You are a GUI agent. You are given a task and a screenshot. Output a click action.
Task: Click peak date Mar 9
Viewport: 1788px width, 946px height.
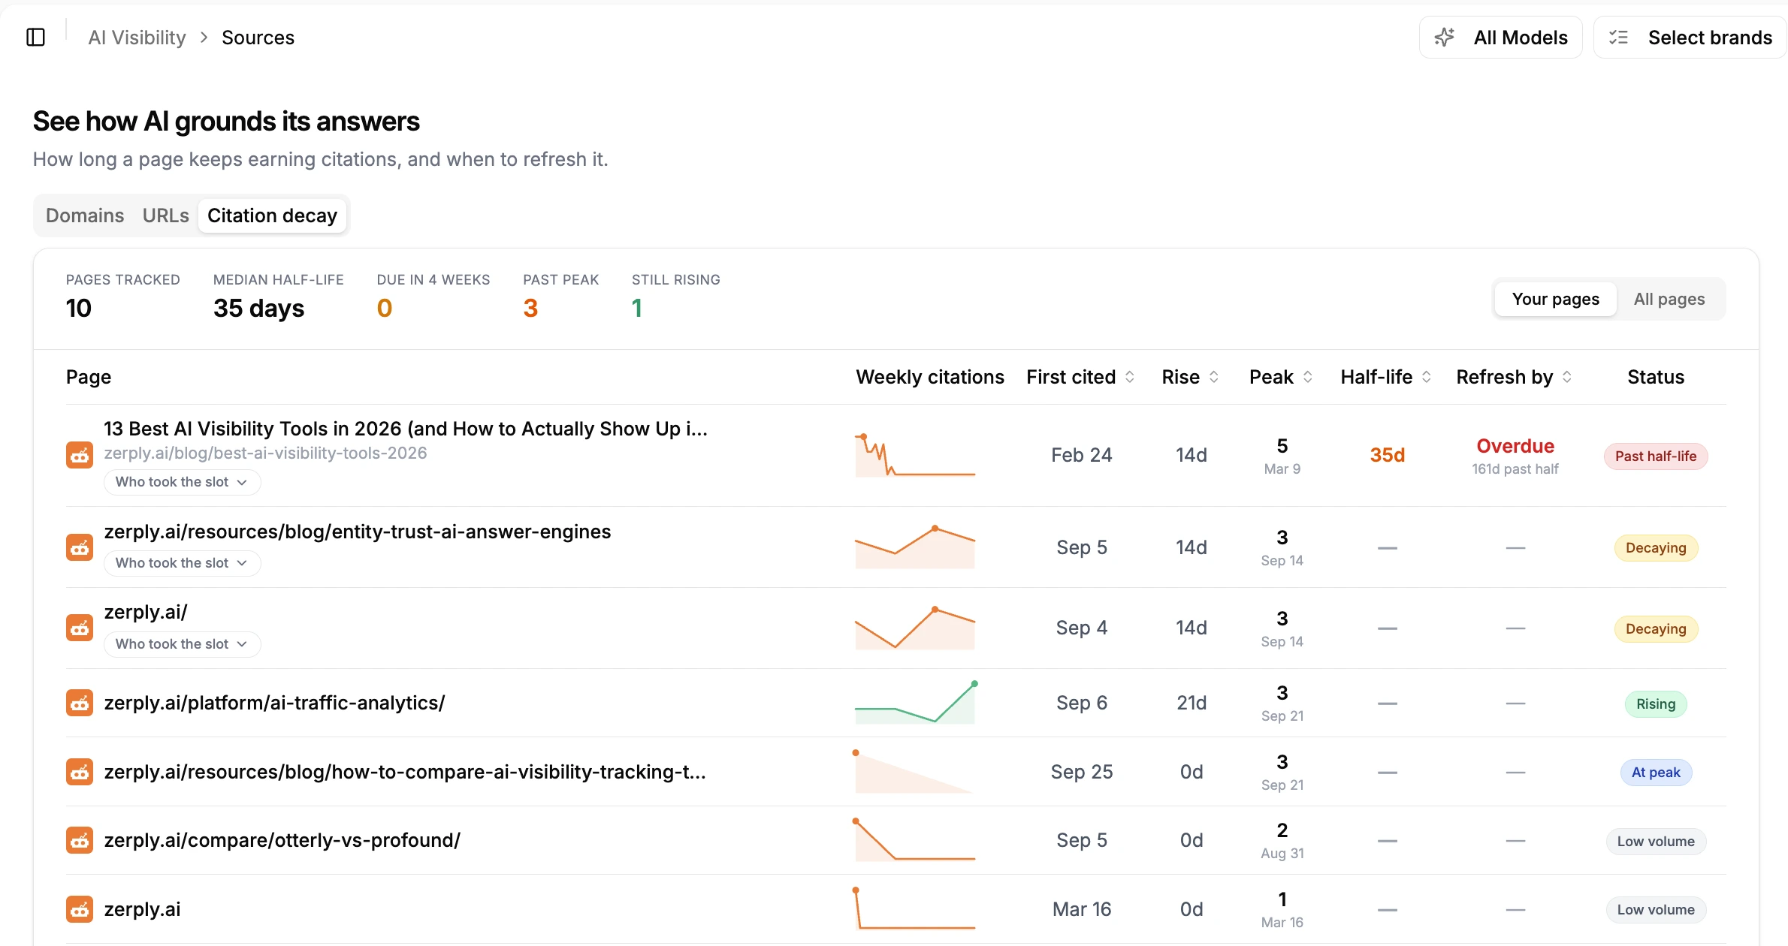pos(1282,469)
